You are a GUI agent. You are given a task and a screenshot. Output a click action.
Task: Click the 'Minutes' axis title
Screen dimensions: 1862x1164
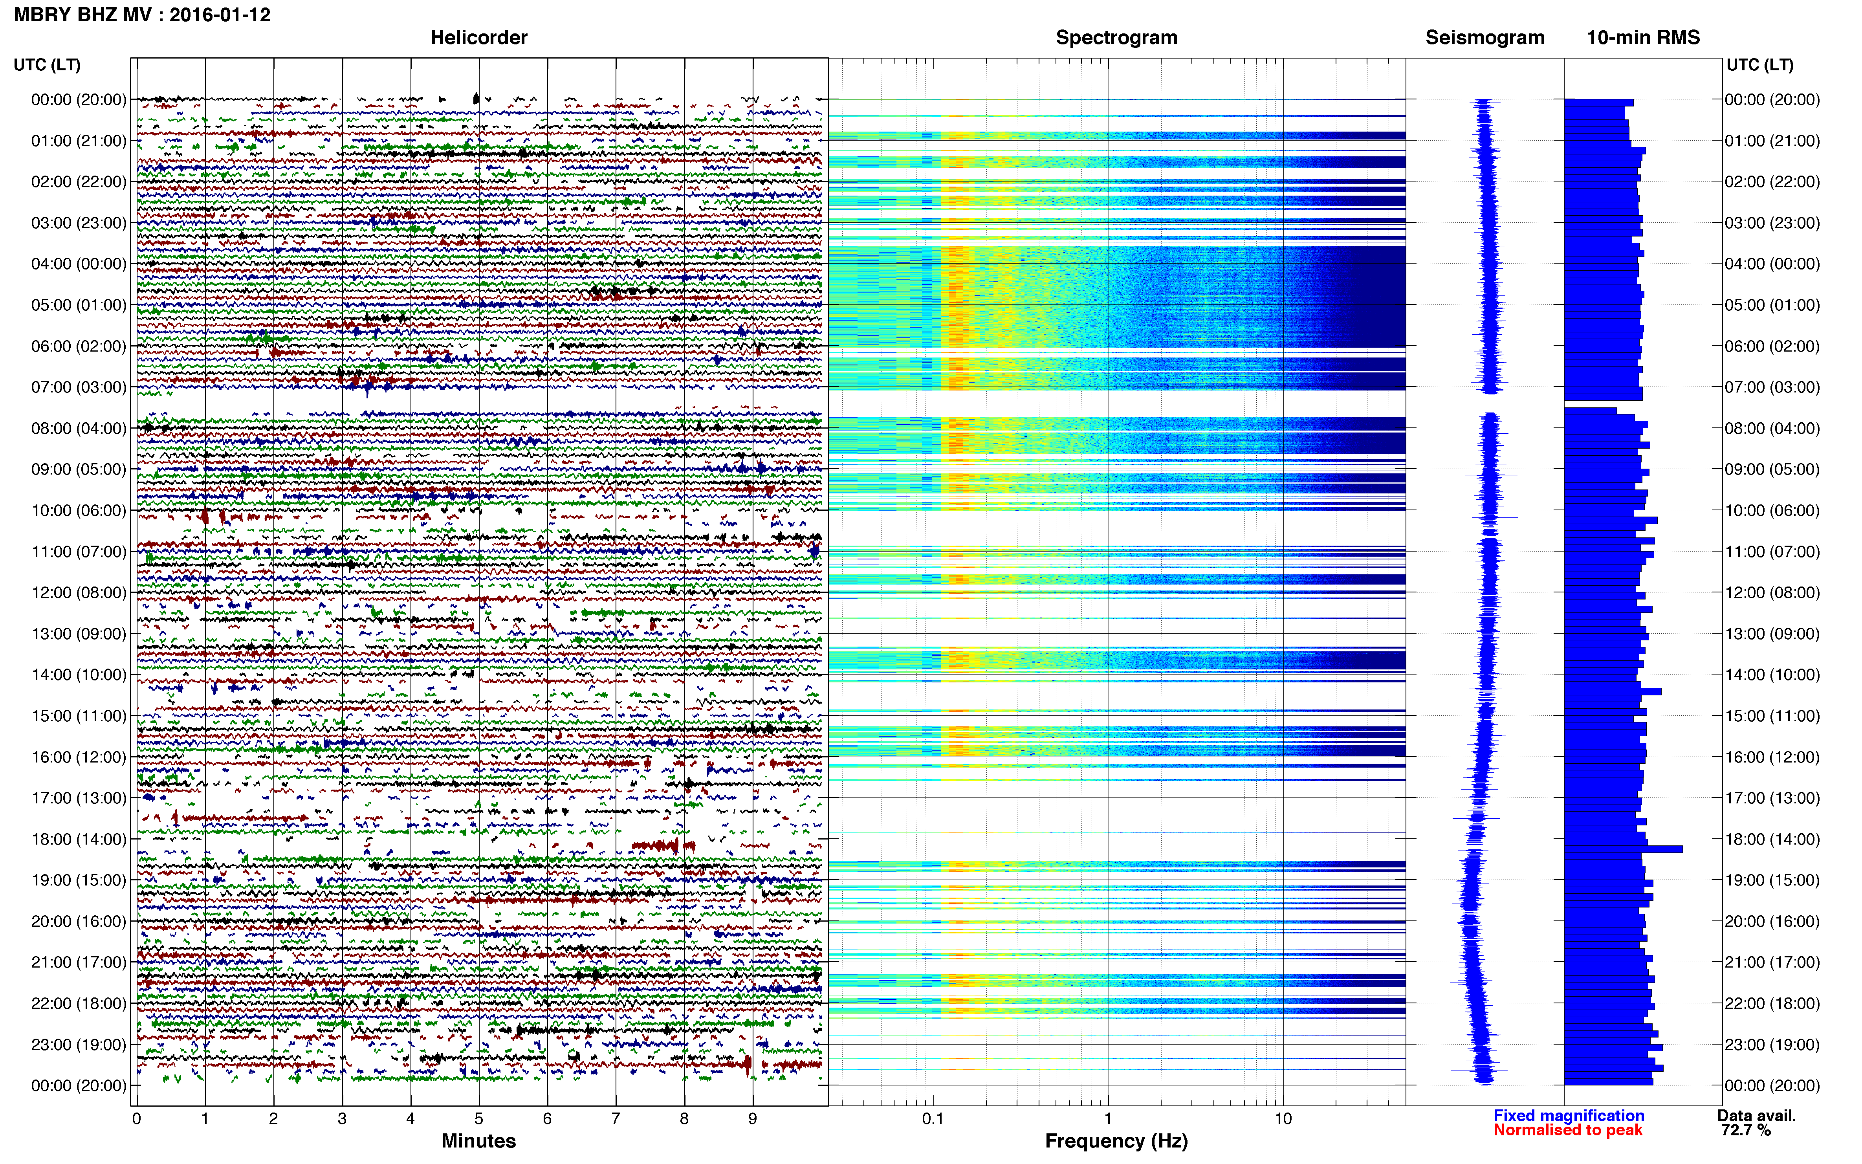479,1141
